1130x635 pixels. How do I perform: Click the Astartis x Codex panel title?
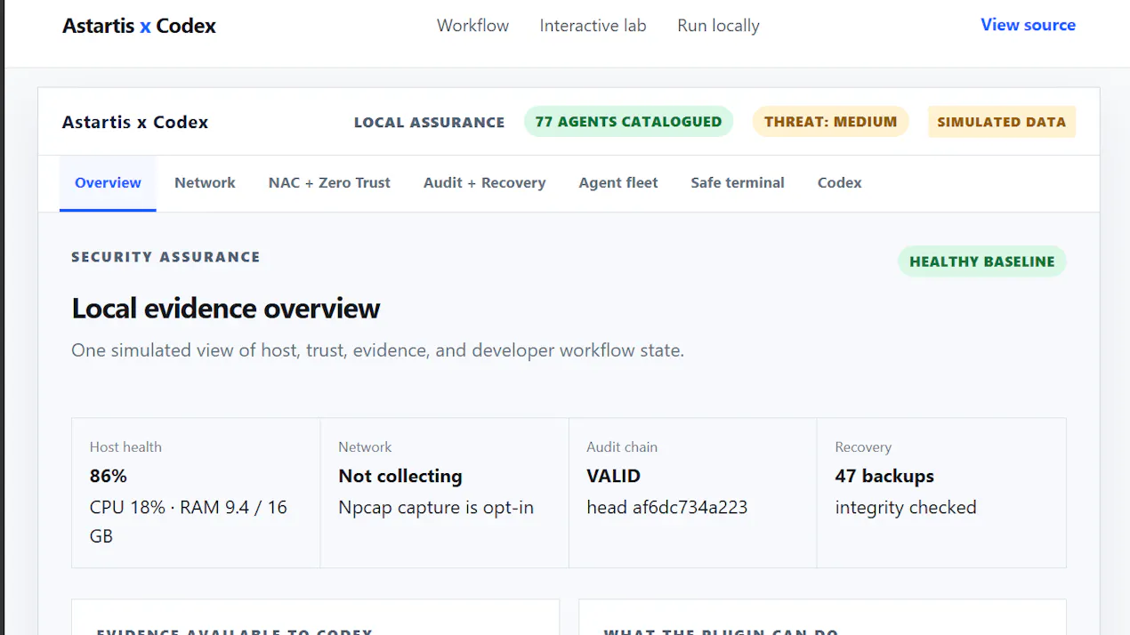pyautogui.click(x=135, y=122)
